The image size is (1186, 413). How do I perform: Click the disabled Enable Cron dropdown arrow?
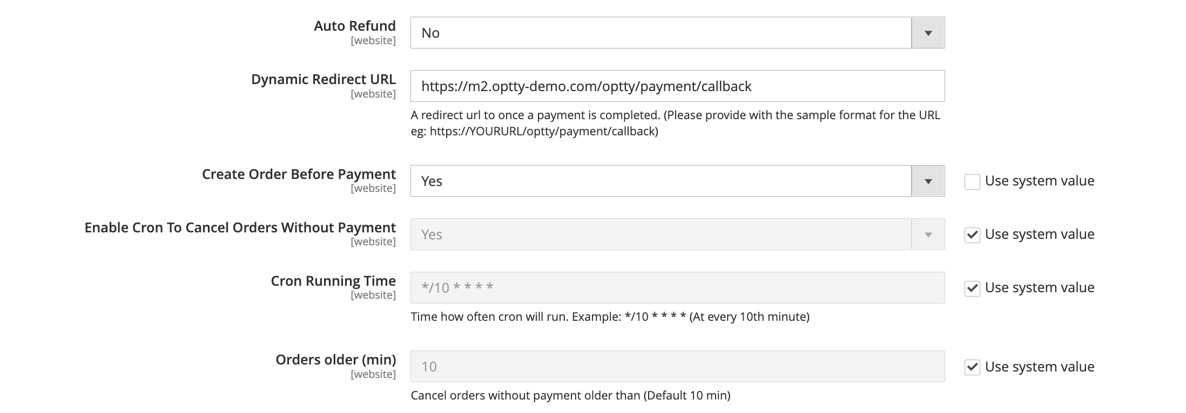point(928,235)
